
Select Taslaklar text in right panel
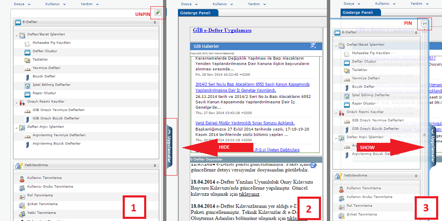coord(359,69)
